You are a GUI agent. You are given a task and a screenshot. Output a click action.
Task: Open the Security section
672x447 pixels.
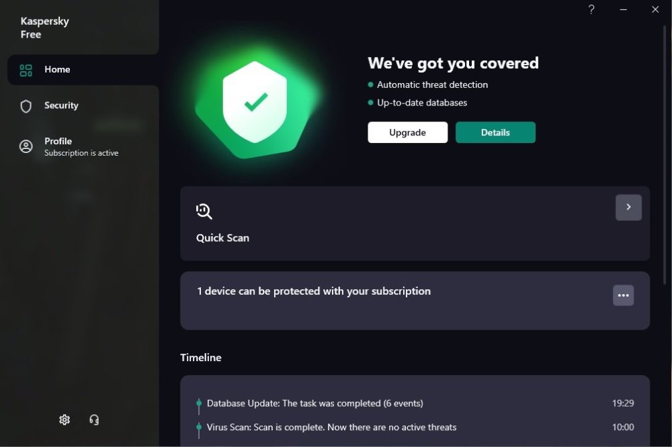point(61,105)
